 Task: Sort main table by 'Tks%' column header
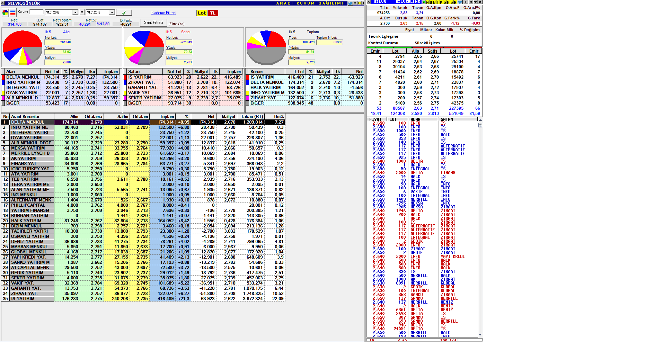pyautogui.click(x=275, y=117)
